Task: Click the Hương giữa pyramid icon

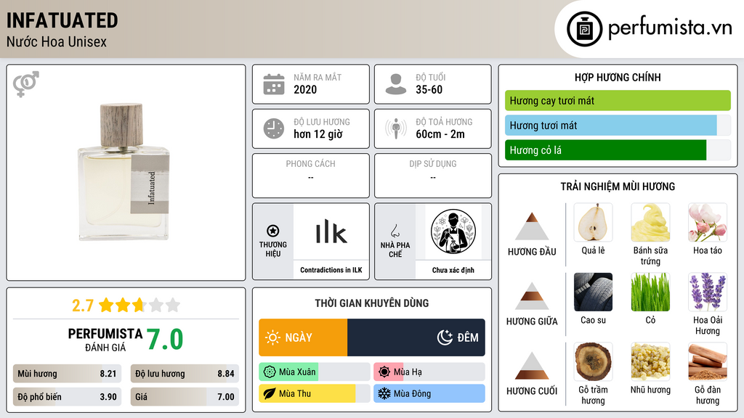Action: click(x=532, y=296)
